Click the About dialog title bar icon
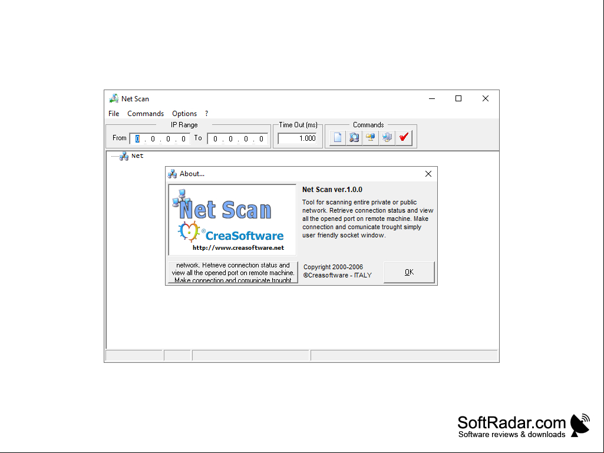 (x=172, y=174)
